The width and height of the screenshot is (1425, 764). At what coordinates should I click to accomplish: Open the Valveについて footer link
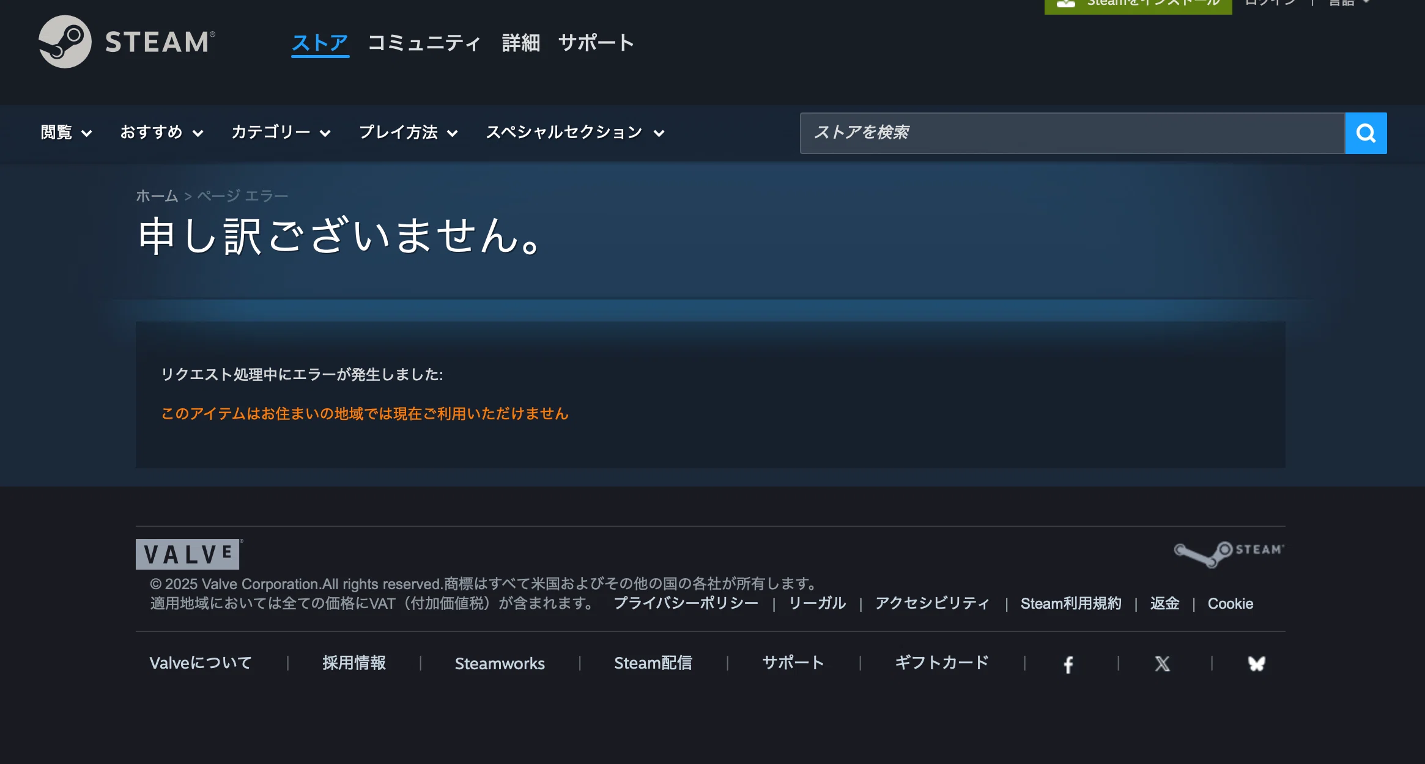click(201, 663)
